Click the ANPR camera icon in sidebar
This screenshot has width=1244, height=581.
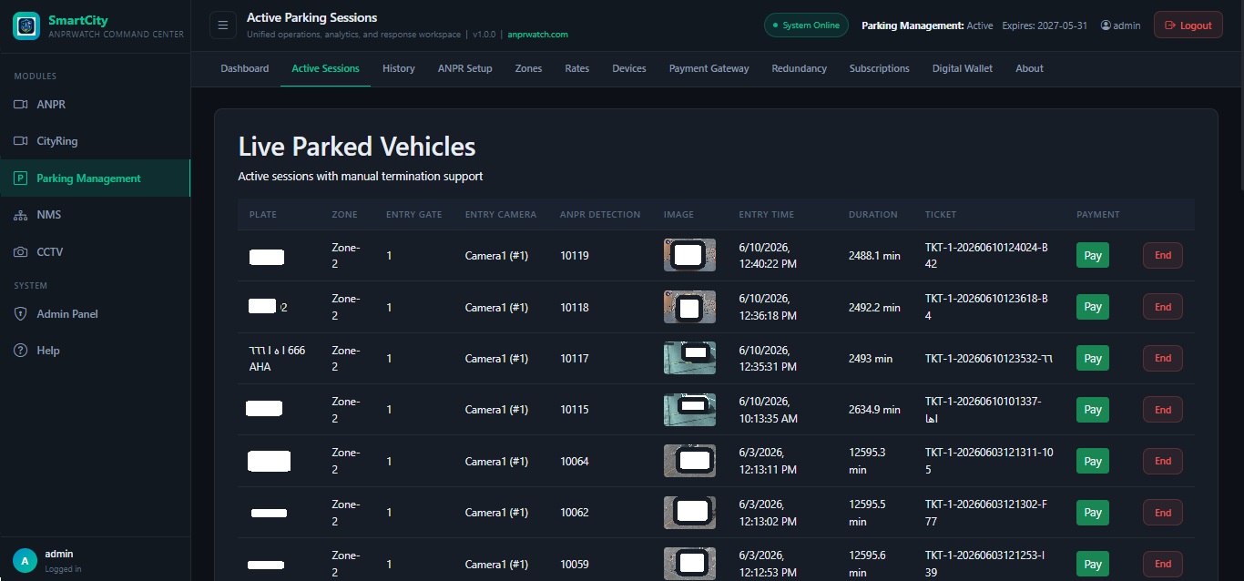pyautogui.click(x=20, y=105)
